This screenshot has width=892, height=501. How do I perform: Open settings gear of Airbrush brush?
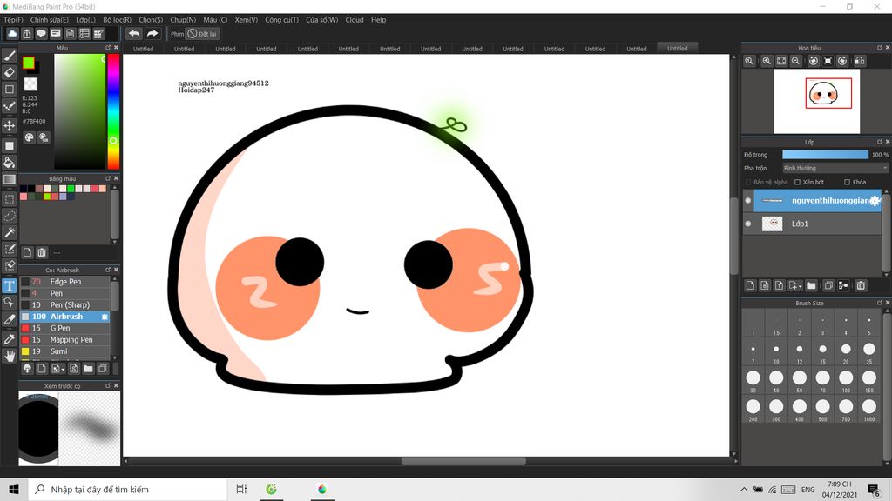pos(105,317)
